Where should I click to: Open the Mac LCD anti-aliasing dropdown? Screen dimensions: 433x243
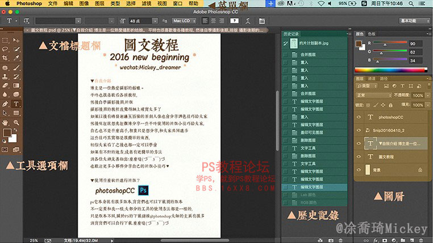184,21
